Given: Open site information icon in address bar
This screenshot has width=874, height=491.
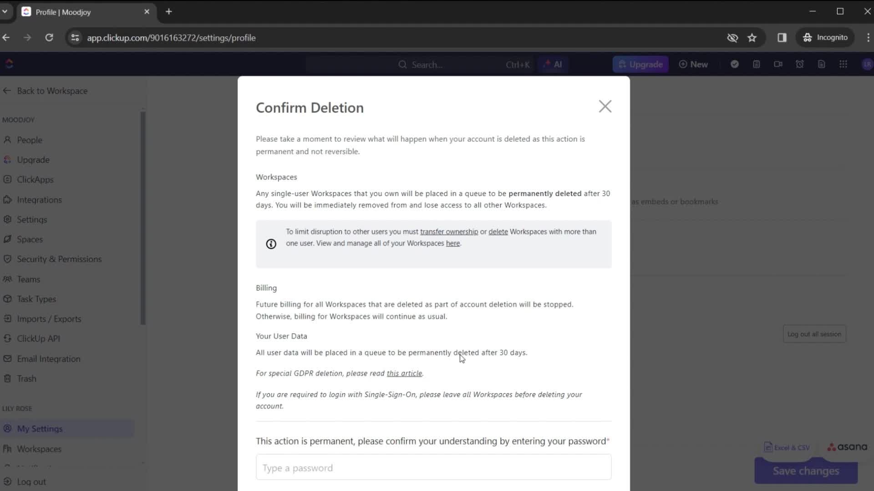Looking at the screenshot, I should point(75,38).
